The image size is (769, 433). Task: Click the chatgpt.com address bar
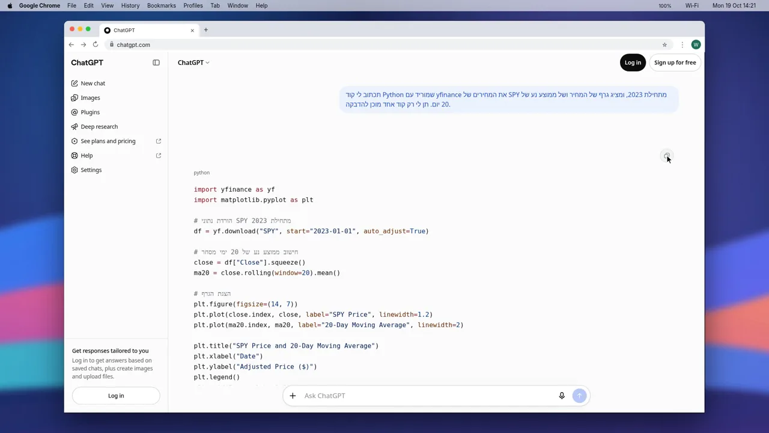384,45
